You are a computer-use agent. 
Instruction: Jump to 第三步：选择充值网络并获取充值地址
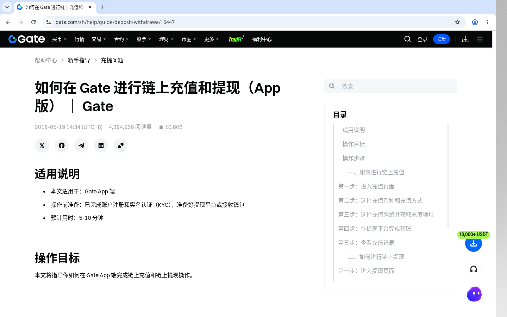coord(386,215)
